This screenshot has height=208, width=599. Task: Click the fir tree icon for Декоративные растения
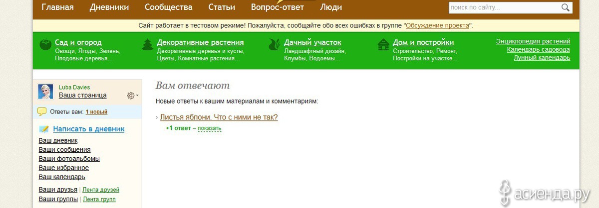148,45
